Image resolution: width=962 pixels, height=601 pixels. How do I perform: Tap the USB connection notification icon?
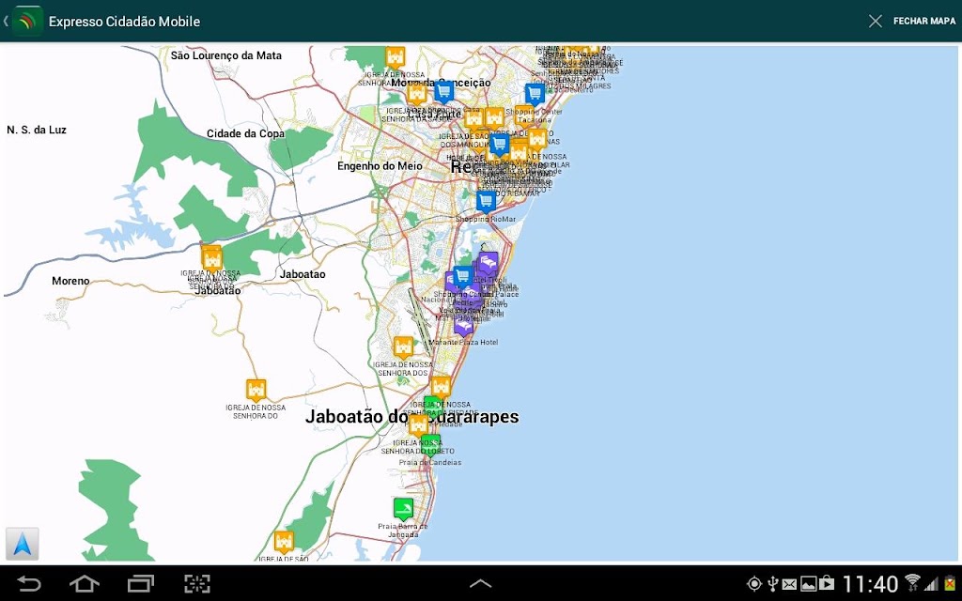pyautogui.click(x=773, y=584)
